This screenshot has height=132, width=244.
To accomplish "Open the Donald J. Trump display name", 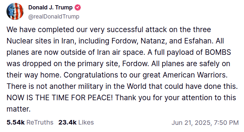I will (51, 7).
